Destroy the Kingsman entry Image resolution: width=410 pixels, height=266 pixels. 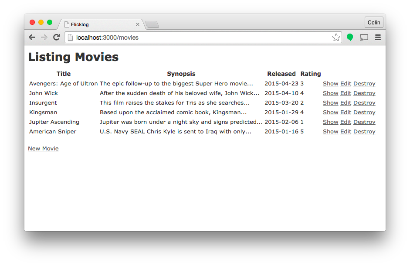364,113
